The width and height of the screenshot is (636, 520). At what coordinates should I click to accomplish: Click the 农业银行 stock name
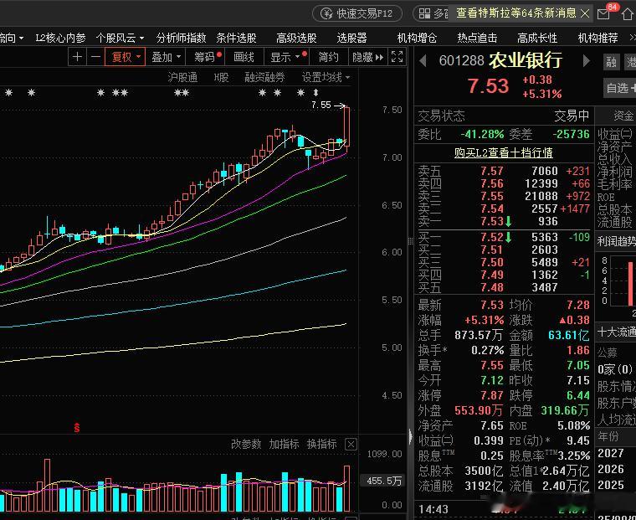click(526, 60)
